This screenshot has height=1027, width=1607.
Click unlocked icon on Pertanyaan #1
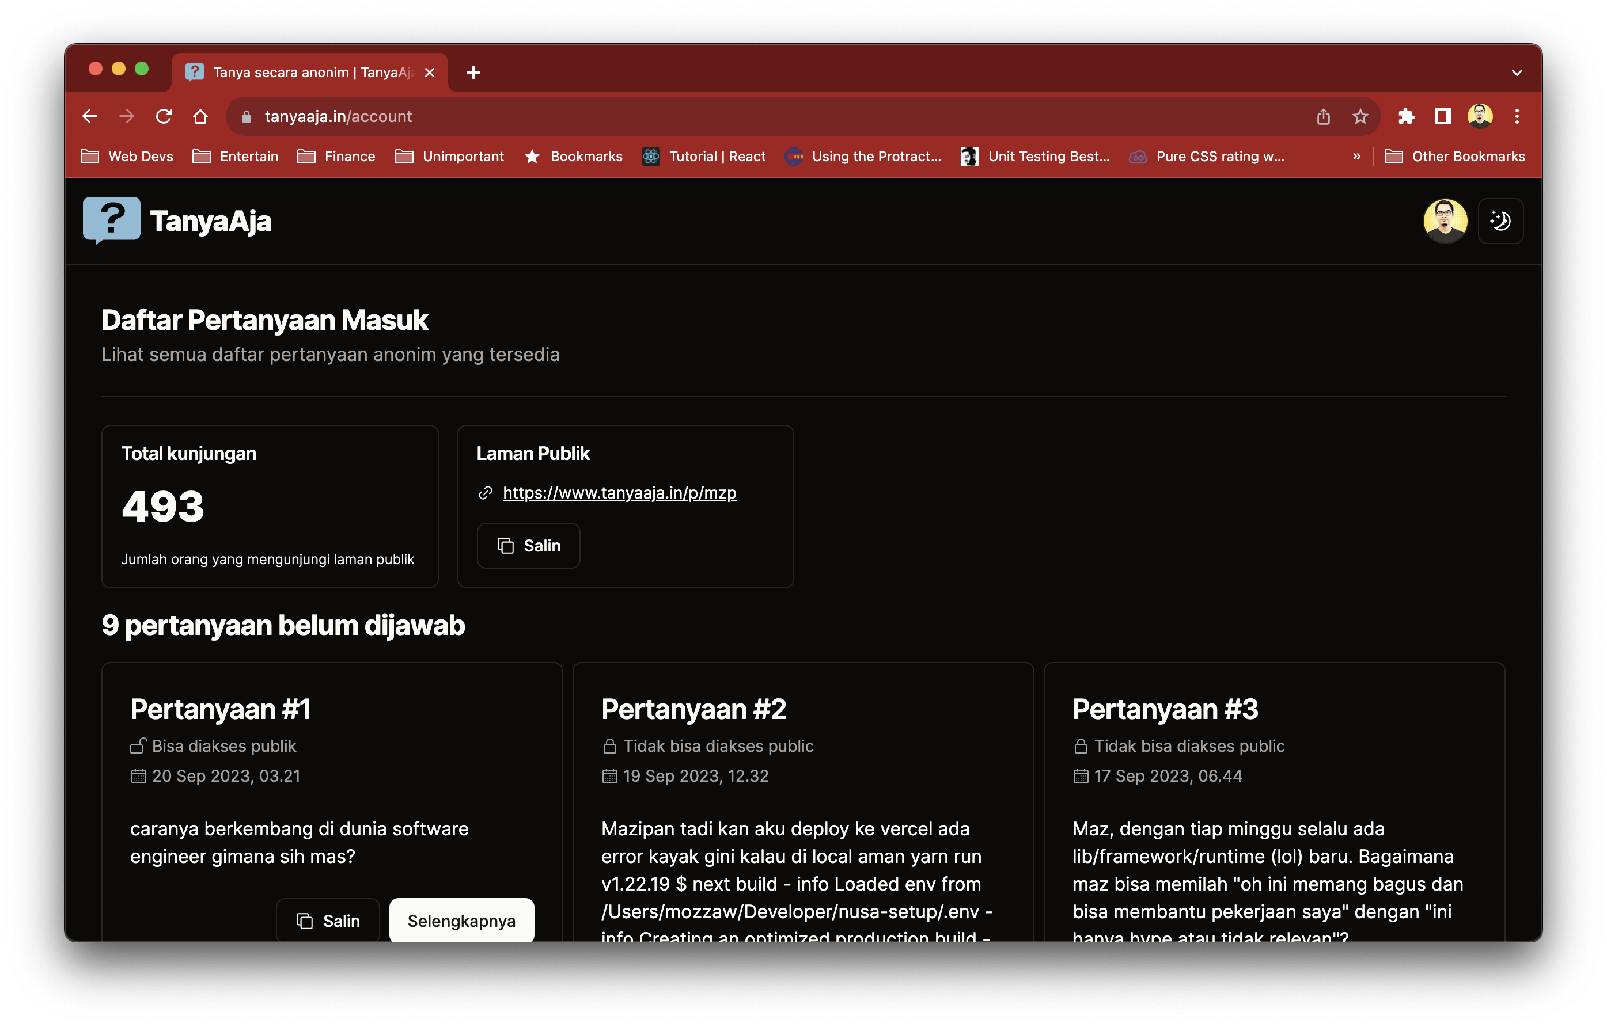[138, 745]
